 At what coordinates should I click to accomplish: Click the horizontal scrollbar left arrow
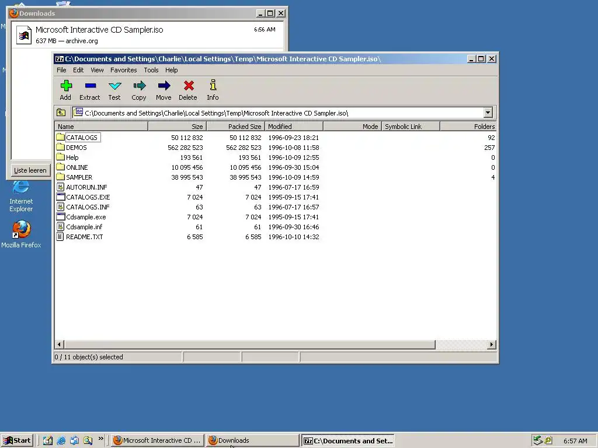pos(59,344)
